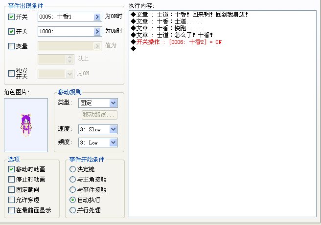The image size is (321, 225).
Task: Select the 并行处理 trigger radio button
Action: (x=73, y=210)
